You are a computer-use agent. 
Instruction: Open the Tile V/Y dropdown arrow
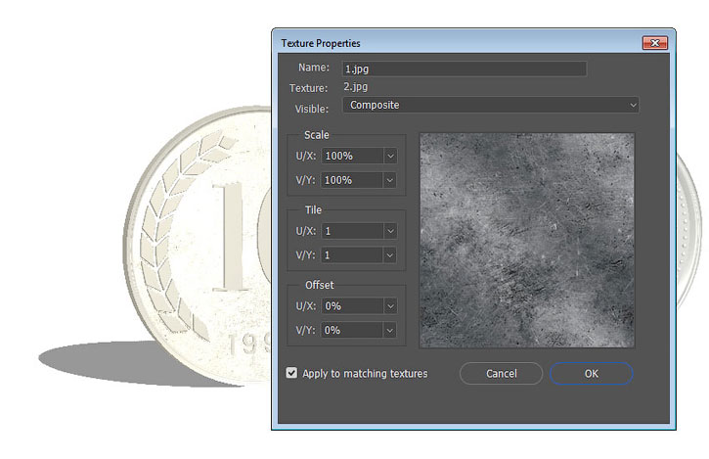[390, 254]
